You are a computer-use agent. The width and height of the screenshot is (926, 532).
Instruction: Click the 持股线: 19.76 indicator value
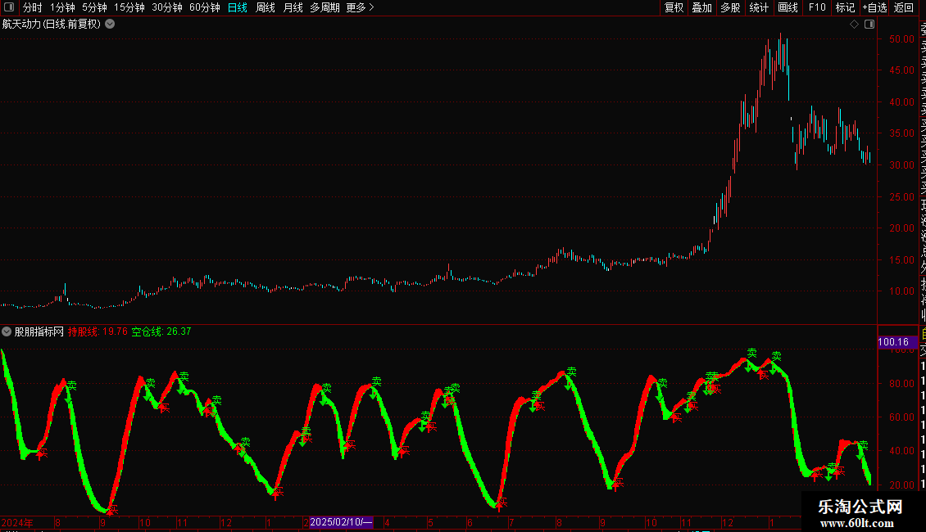[98, 331]
